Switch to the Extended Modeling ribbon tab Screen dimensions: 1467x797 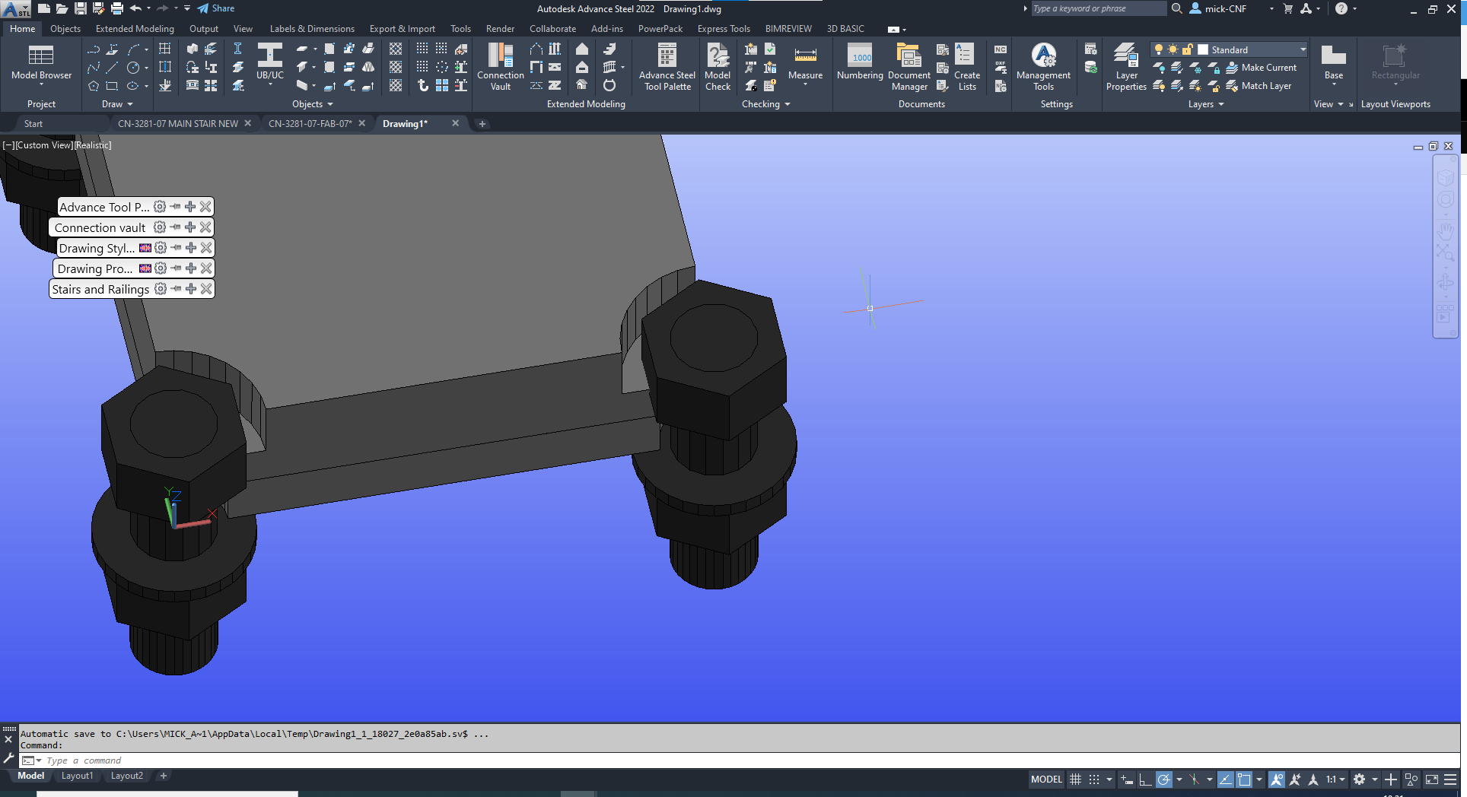click(134, 29)
